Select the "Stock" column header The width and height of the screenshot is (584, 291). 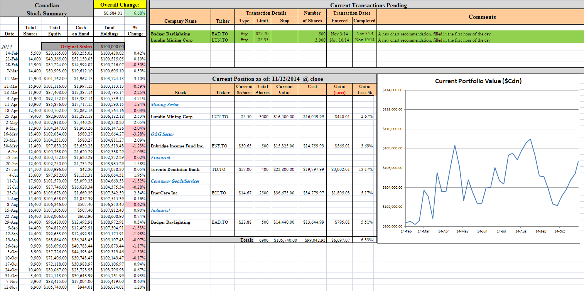180,92
